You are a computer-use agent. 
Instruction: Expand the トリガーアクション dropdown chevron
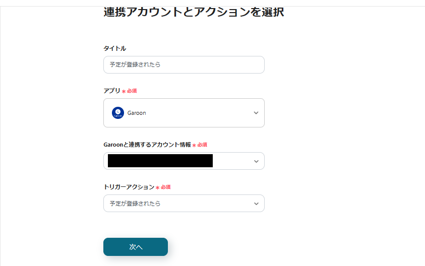pos(256,204)
